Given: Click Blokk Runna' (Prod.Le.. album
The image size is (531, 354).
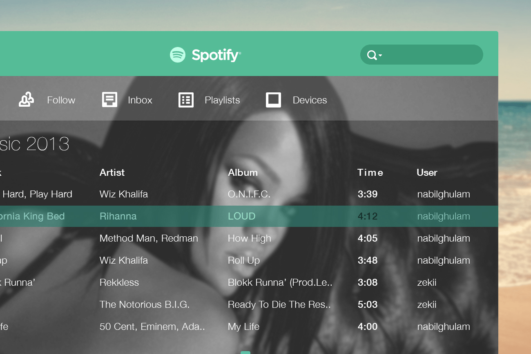Looking at the screenshot, I should pos(280,282).
